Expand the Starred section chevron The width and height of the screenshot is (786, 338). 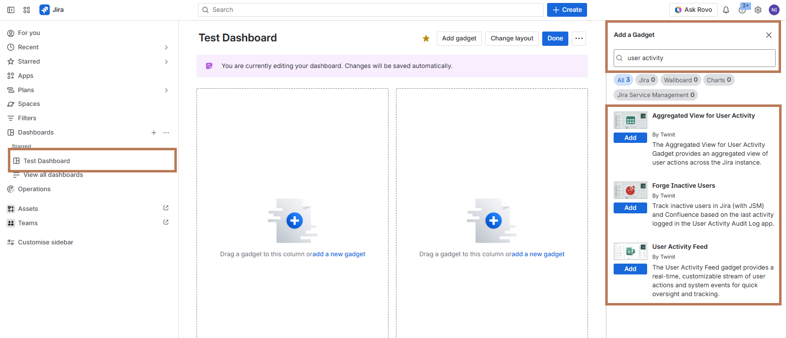[166, 62]
